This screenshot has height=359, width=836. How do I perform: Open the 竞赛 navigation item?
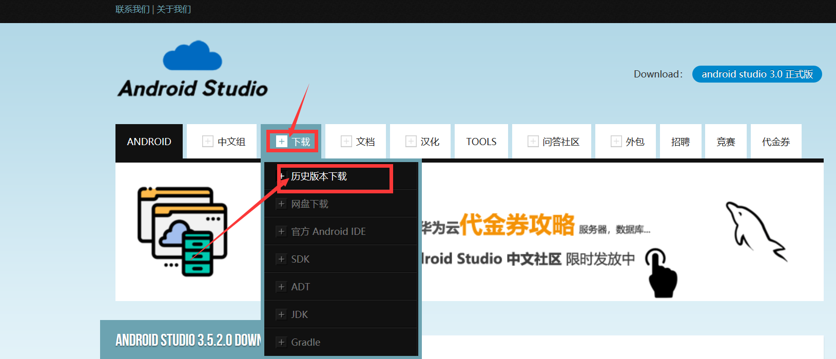tap(726, 142)
